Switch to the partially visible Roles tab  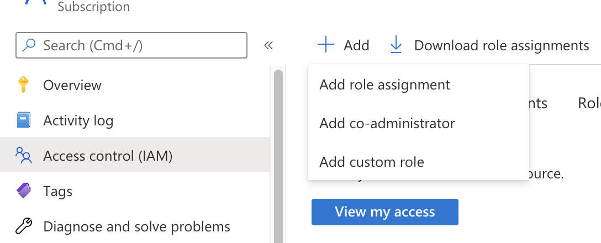[x=589, y=103]
